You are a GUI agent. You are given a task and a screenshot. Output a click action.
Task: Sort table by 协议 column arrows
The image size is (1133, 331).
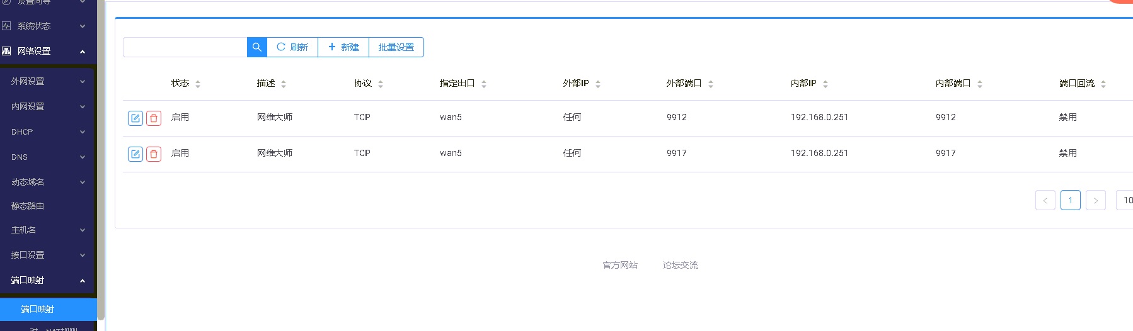381,84
